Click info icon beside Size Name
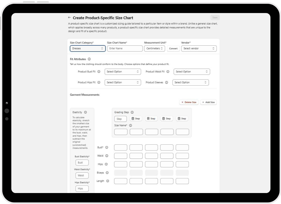 point(131,125)
